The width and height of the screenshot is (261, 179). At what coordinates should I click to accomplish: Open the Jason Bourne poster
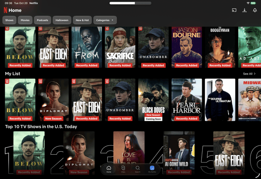[187, 47]
